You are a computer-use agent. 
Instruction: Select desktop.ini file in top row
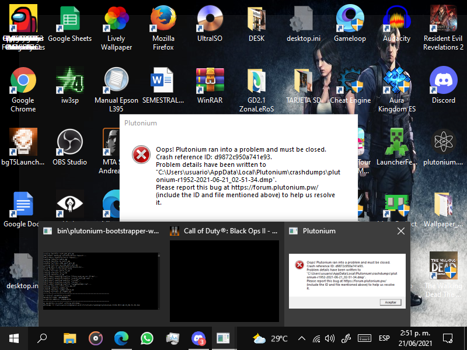(x=303, y=24)
